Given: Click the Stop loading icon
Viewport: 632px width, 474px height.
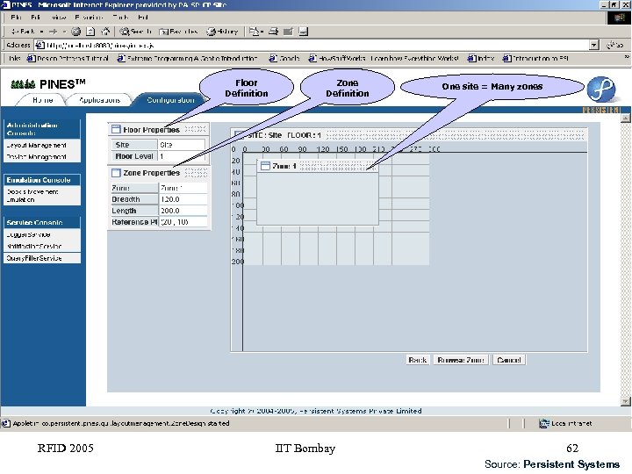Looking at the screenshot, I should (x=75, y=31).
